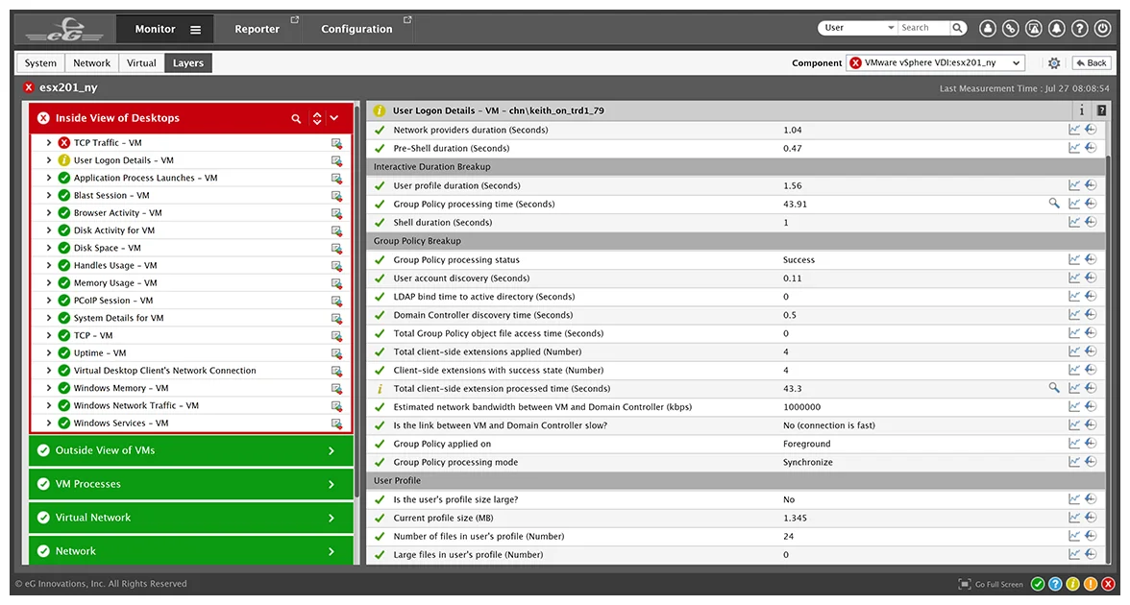Click the magnifier icon beside the Search field

point(958,28)
